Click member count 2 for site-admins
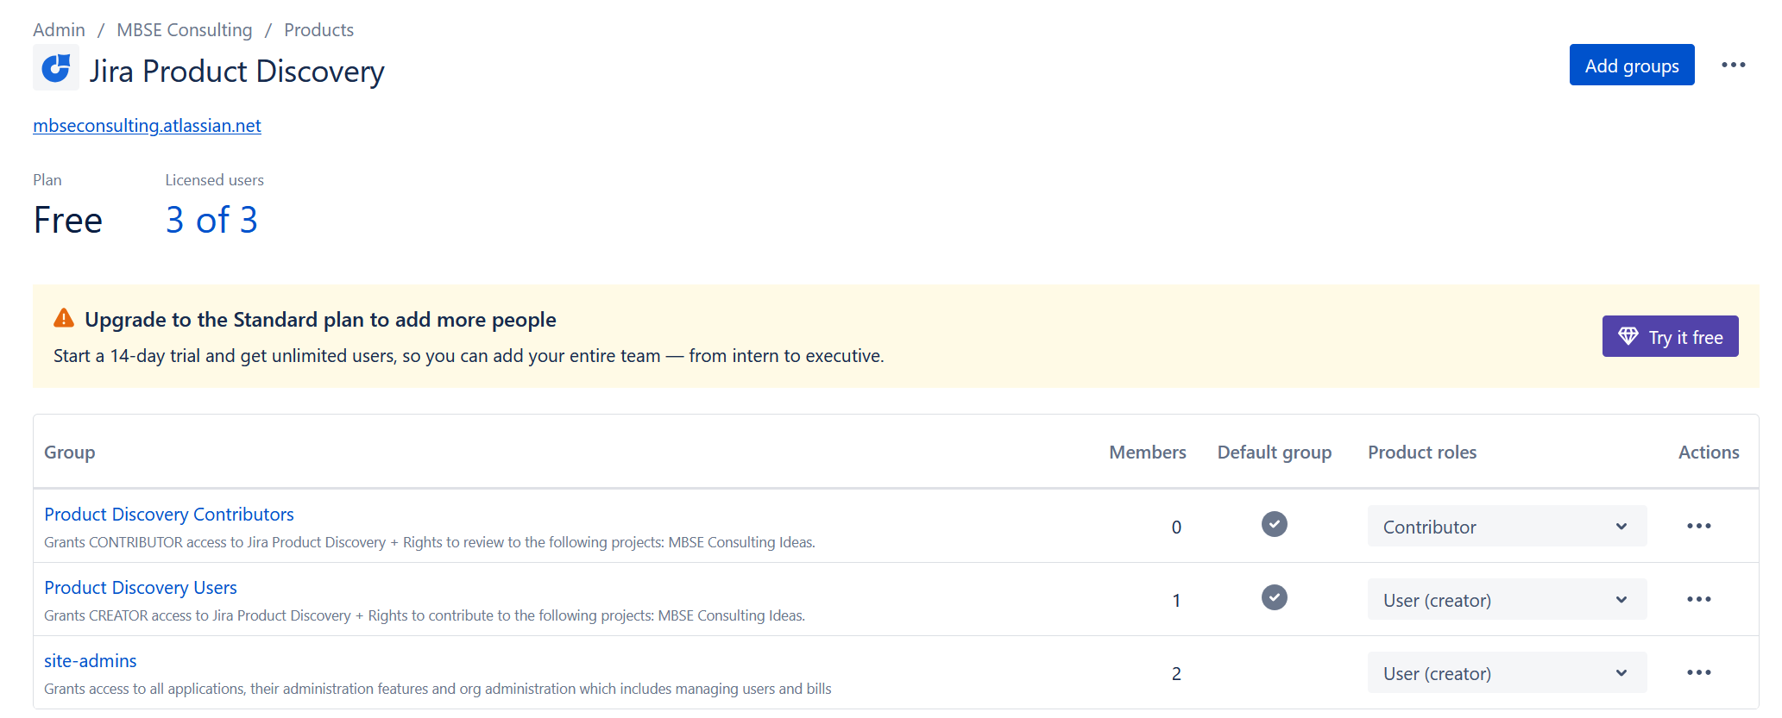Image resolution: width=1782 pixels, height=718 pixels. coord(1176,674)
